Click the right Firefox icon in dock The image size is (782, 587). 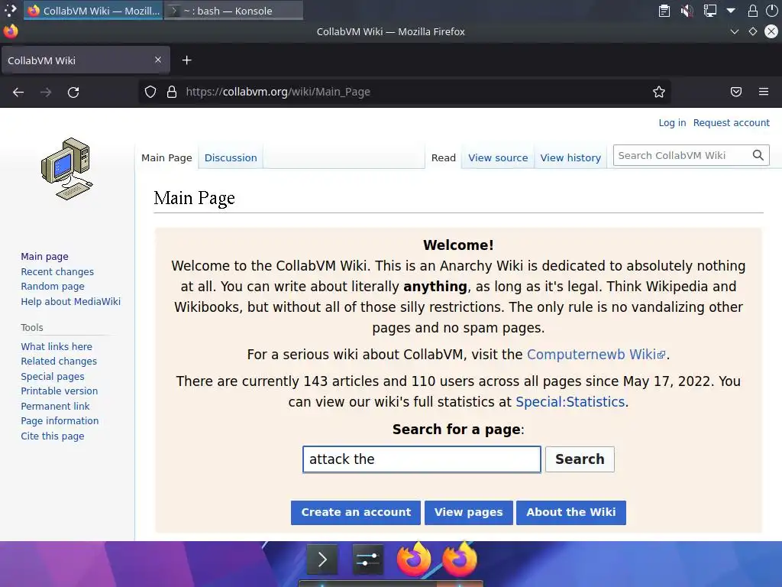point(459,559)
